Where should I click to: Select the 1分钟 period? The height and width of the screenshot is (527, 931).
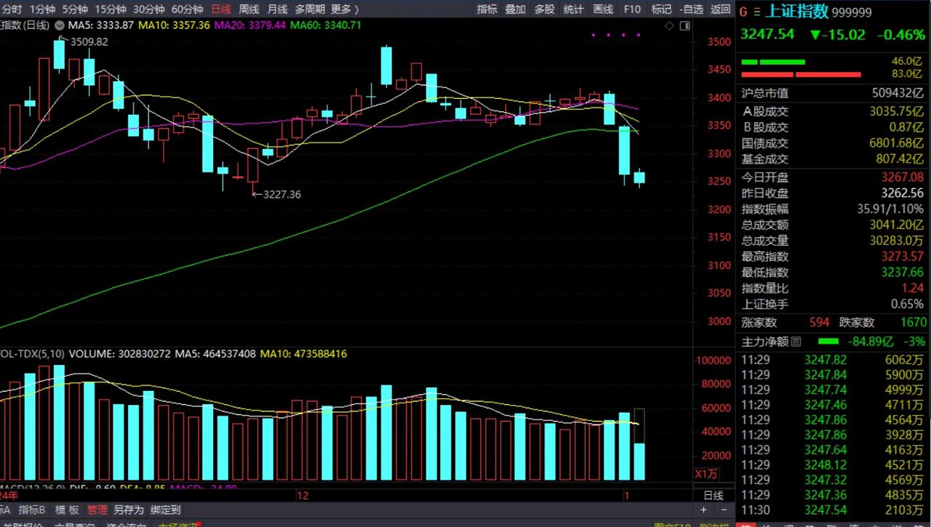pyautogui.click(x=42, y=9)
